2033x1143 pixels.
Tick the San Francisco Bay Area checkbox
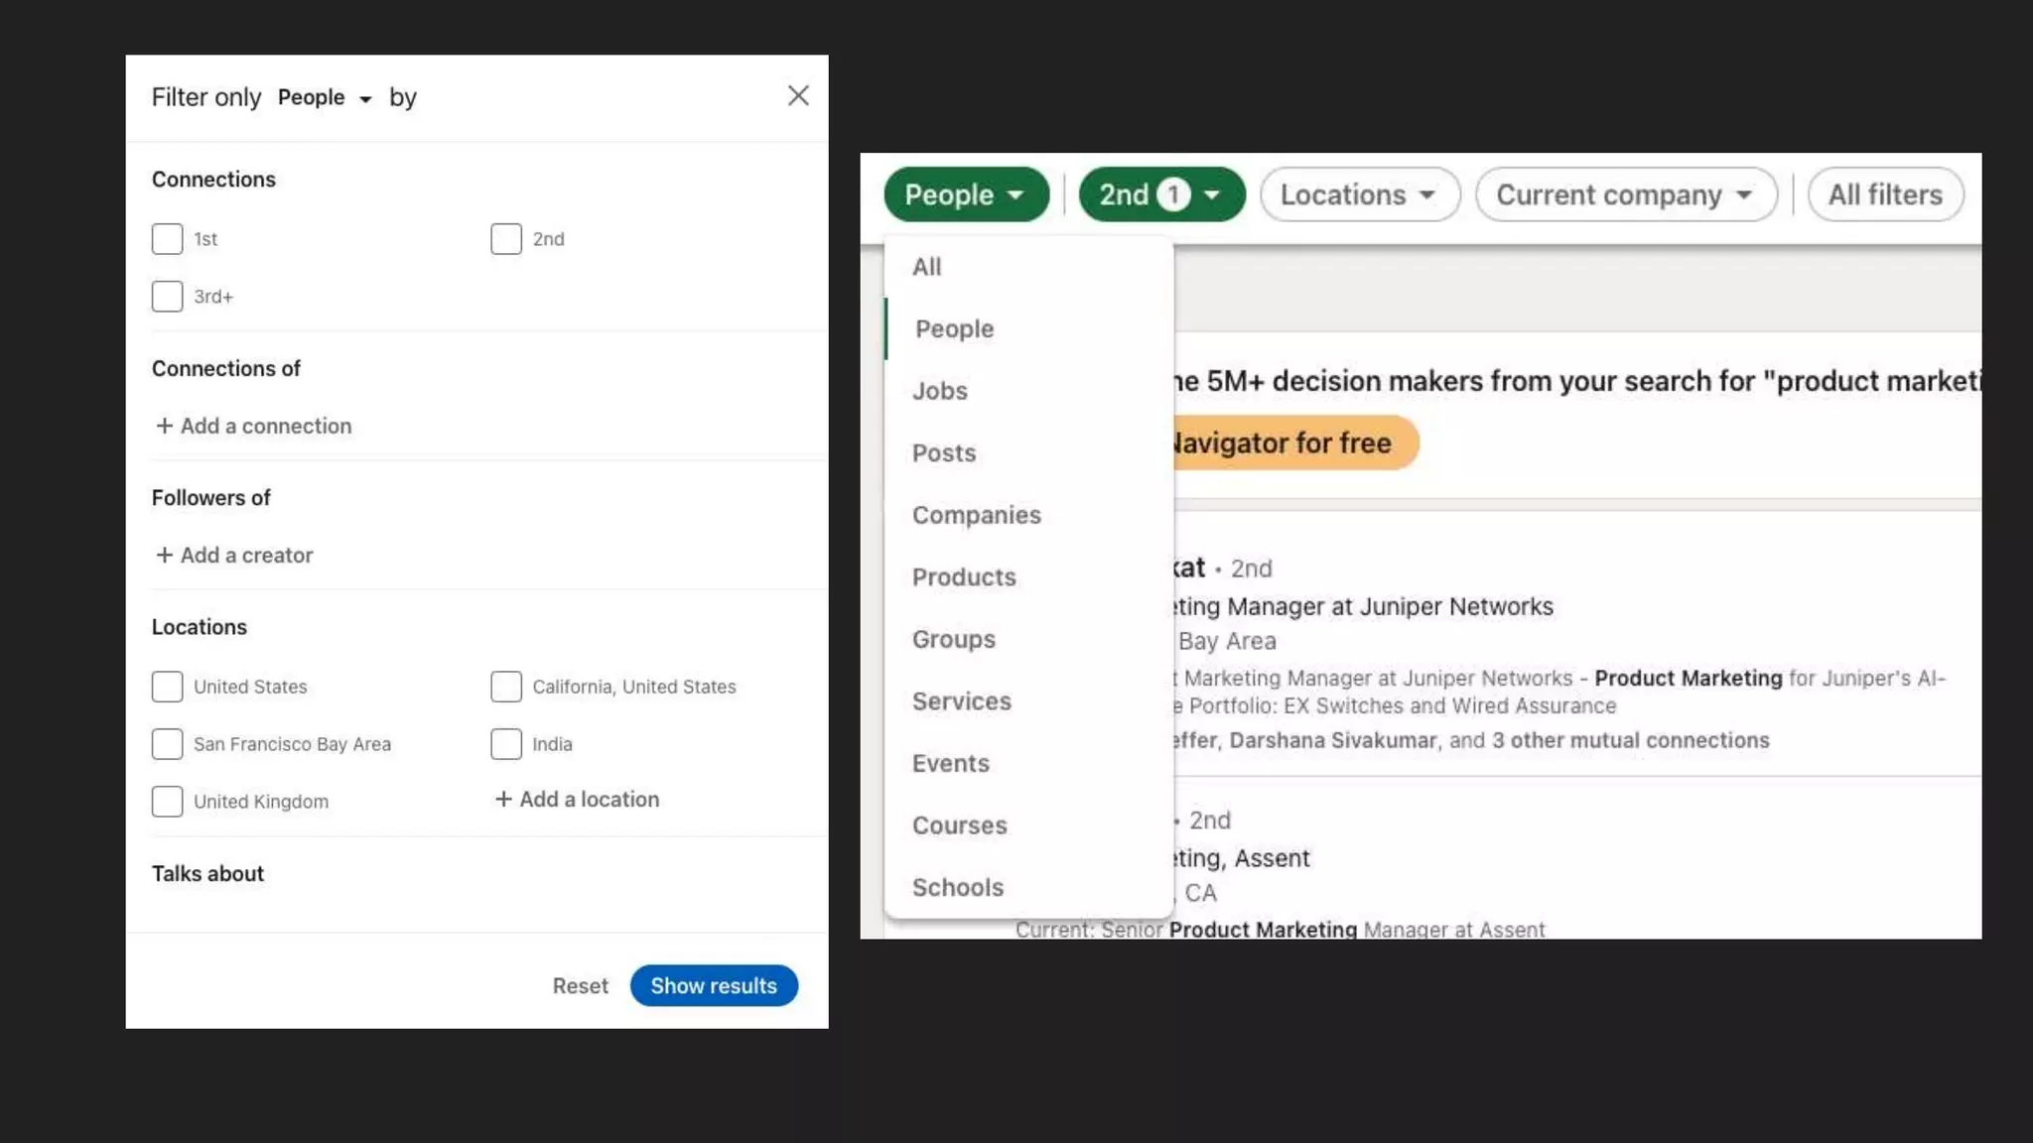point(167,744)
